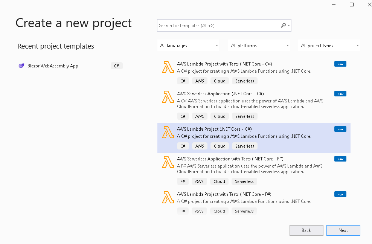
Task: Click the search magnifier icon
Action: click(283, 25)
